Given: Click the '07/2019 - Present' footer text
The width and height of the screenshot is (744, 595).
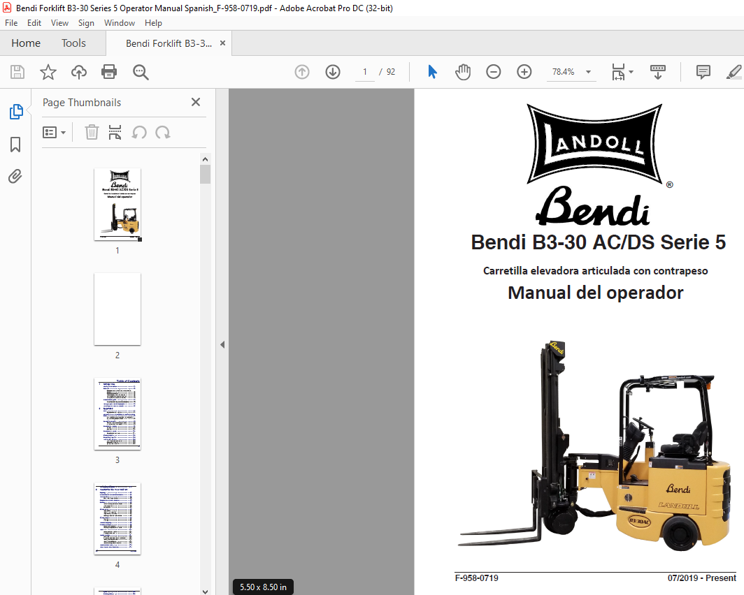Looking at the screenshot, I should click(702, 578).
